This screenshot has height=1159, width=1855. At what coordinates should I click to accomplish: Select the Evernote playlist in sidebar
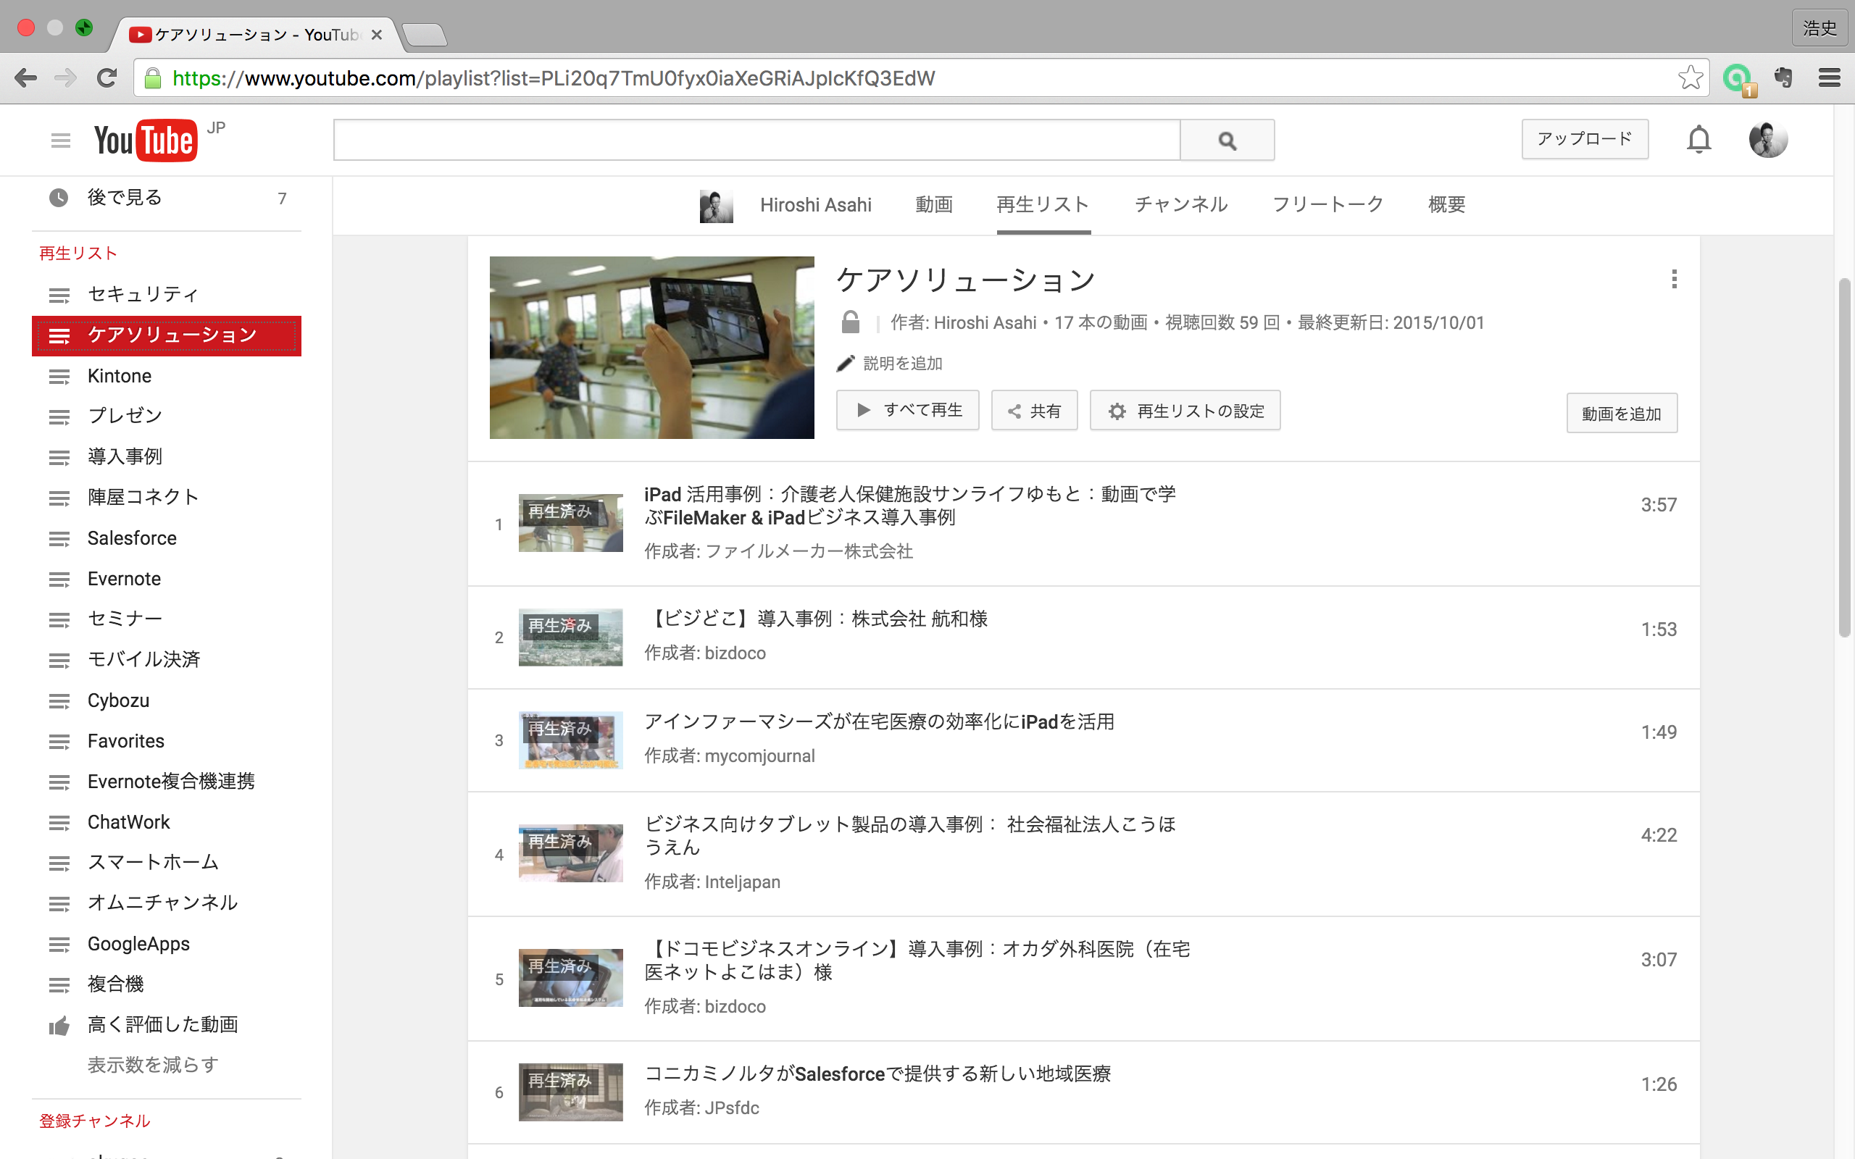click(167, 579)
